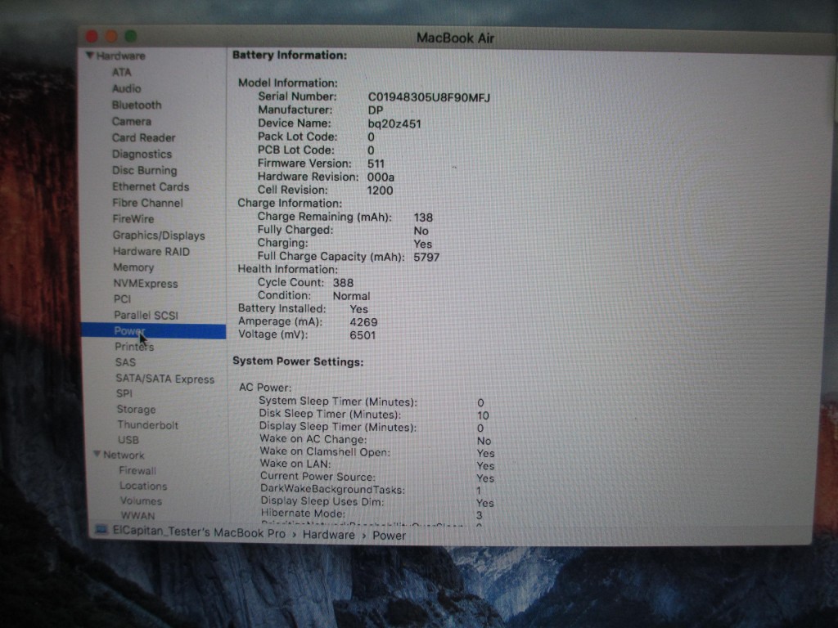Select Audio in the sidebar
838x628 pixels.
(127, 88)
